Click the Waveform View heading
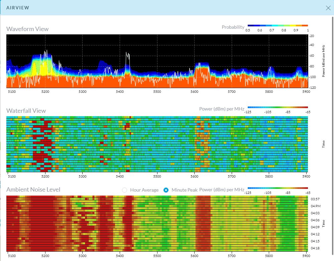Screen dimensions: 334x261 (x=27, y=29)
